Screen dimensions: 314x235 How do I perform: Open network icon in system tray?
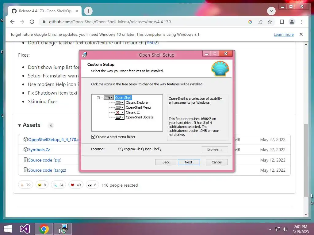[278, 229]
